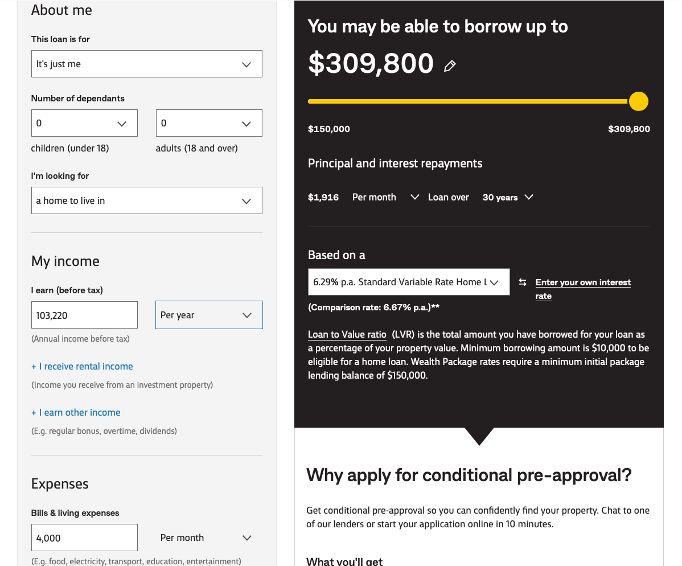Add rental income via '+ I receive rental income'
682x566 pixels.
[82, 366]
